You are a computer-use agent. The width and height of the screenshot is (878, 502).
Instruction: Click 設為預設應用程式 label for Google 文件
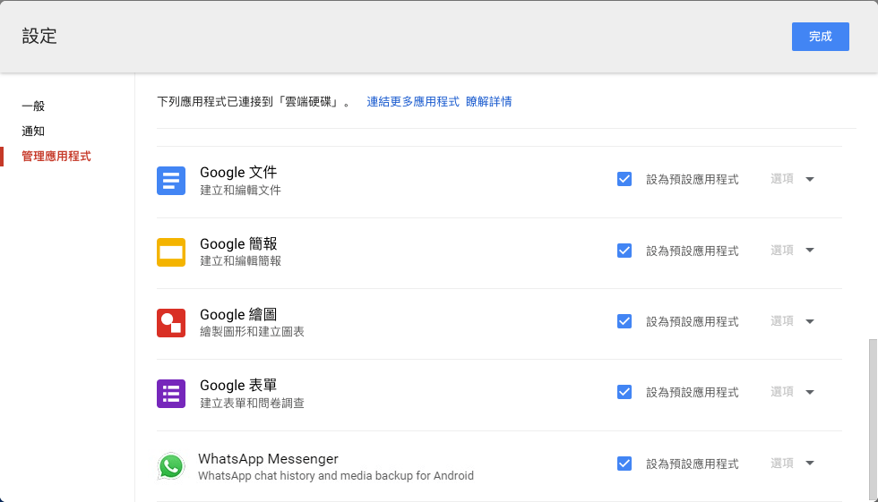click(x=692, y=180)
